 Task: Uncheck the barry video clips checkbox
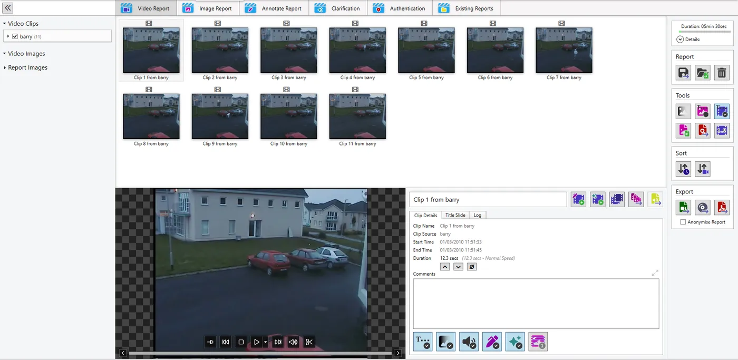tap(15, 36)
